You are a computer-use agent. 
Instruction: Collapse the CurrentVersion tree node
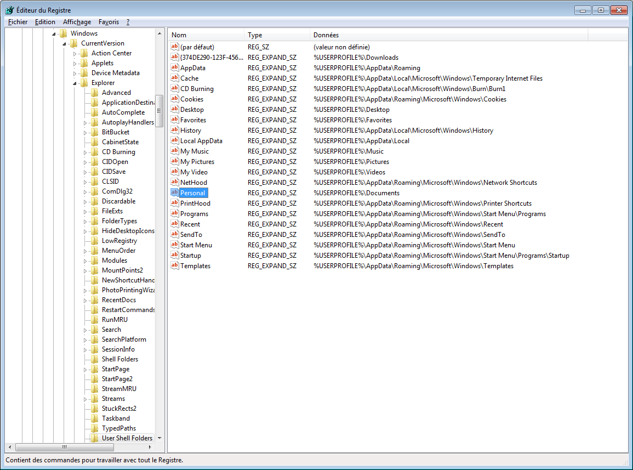point(65,43)
